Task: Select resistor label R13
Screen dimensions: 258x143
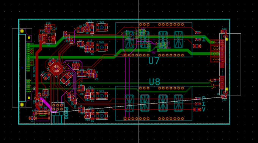Action: (x=87, y=100)
